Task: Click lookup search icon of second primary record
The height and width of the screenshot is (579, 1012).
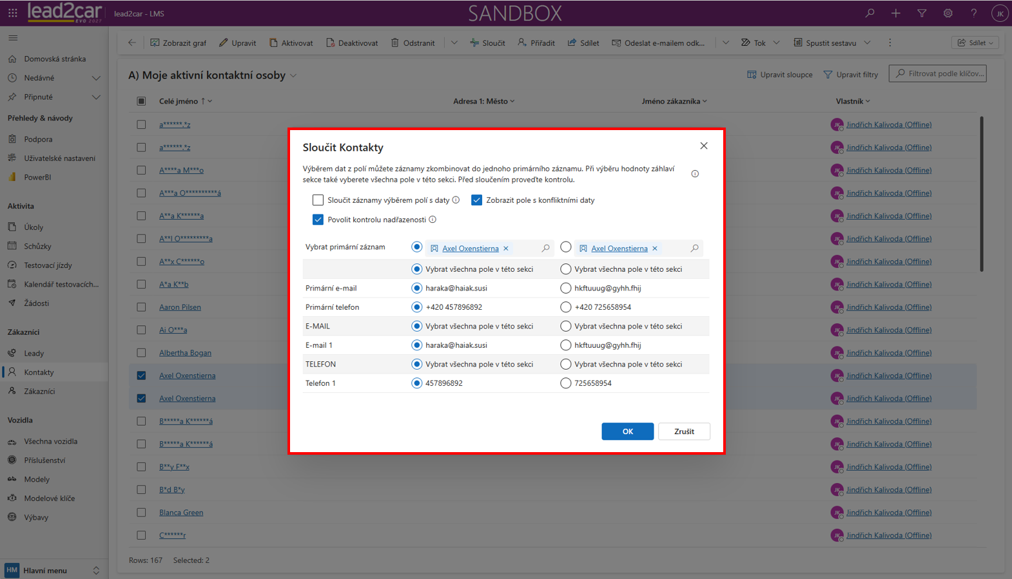Action: [695, 248]
